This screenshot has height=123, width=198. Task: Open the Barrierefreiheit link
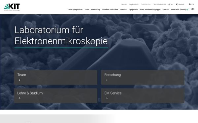[160, 5]
